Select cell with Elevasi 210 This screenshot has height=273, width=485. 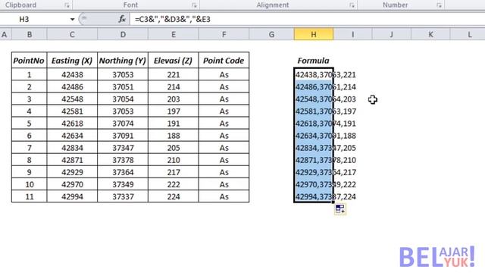[174, 160]
